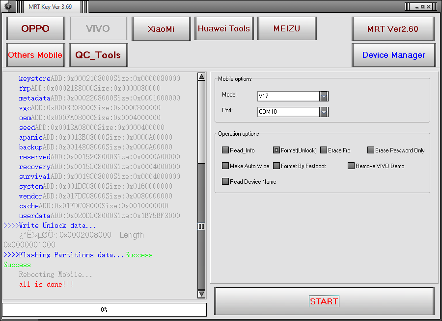The width and height of the screenshot is (442, 321).
Task: Click the app icon in title bar
Action: 8,6
